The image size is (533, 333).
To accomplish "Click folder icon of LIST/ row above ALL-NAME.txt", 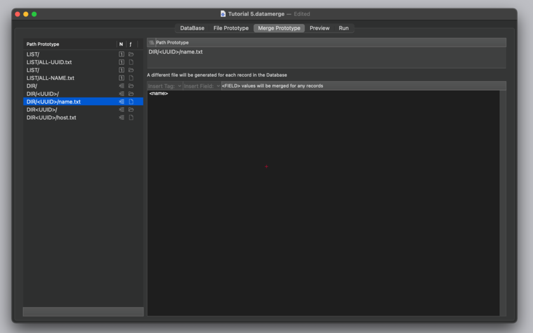I will (x=131, y=70).
